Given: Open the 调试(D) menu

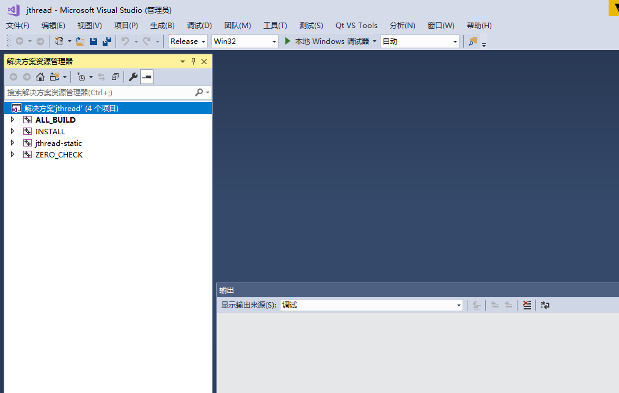Looking at the screenshot, I should (x=199, y=26).
